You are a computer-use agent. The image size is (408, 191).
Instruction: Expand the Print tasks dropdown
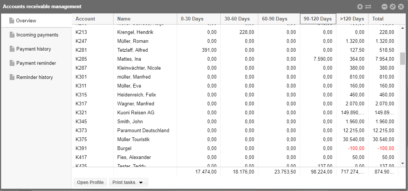[x=128, y=182]
